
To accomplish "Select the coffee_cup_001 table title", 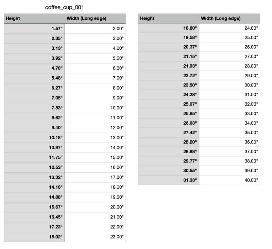I will [x=65, y=7].
